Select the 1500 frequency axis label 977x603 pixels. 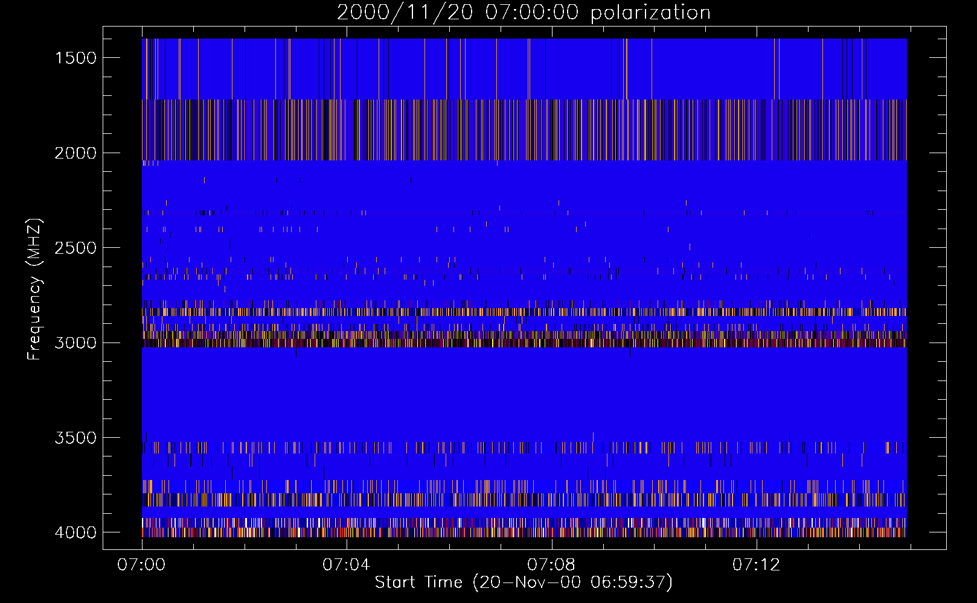pos(75,58)
